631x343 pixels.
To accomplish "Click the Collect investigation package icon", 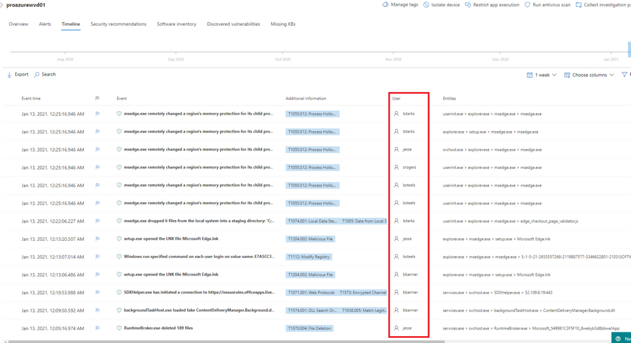I will [579, 5].
